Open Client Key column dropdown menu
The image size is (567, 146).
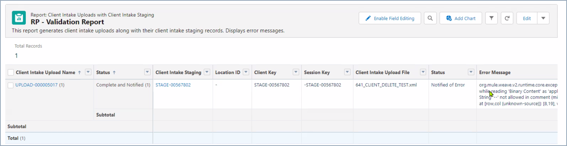click(x=296, y=72)
